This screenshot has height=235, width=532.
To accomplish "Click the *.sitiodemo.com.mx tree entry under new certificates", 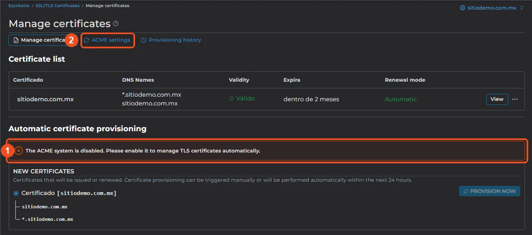I will pyautogui.click(x=48, y=219).
